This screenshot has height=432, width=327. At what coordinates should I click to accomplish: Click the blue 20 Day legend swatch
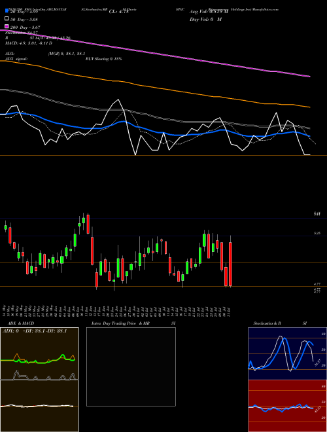tap(7, 11)
